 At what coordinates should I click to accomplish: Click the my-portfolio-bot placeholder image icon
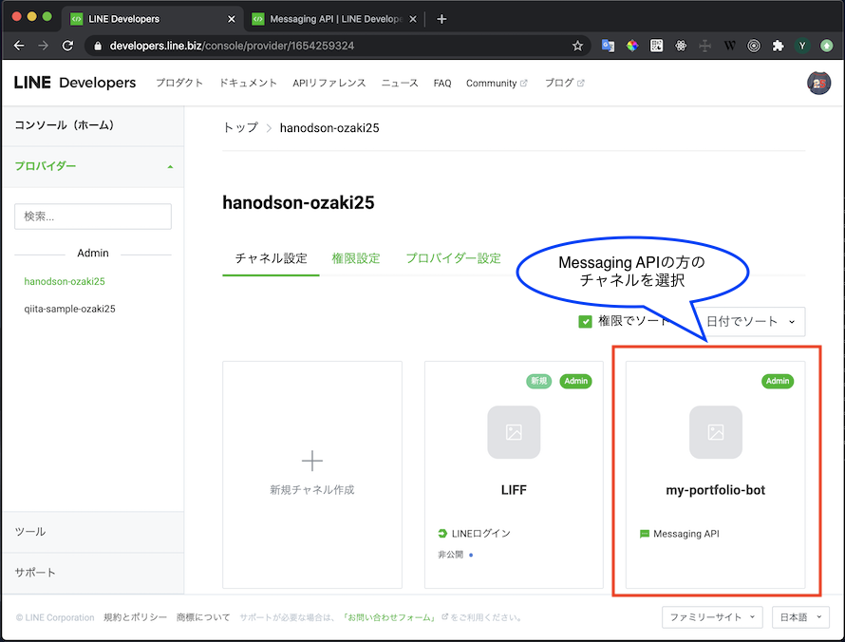click(716, 432)
